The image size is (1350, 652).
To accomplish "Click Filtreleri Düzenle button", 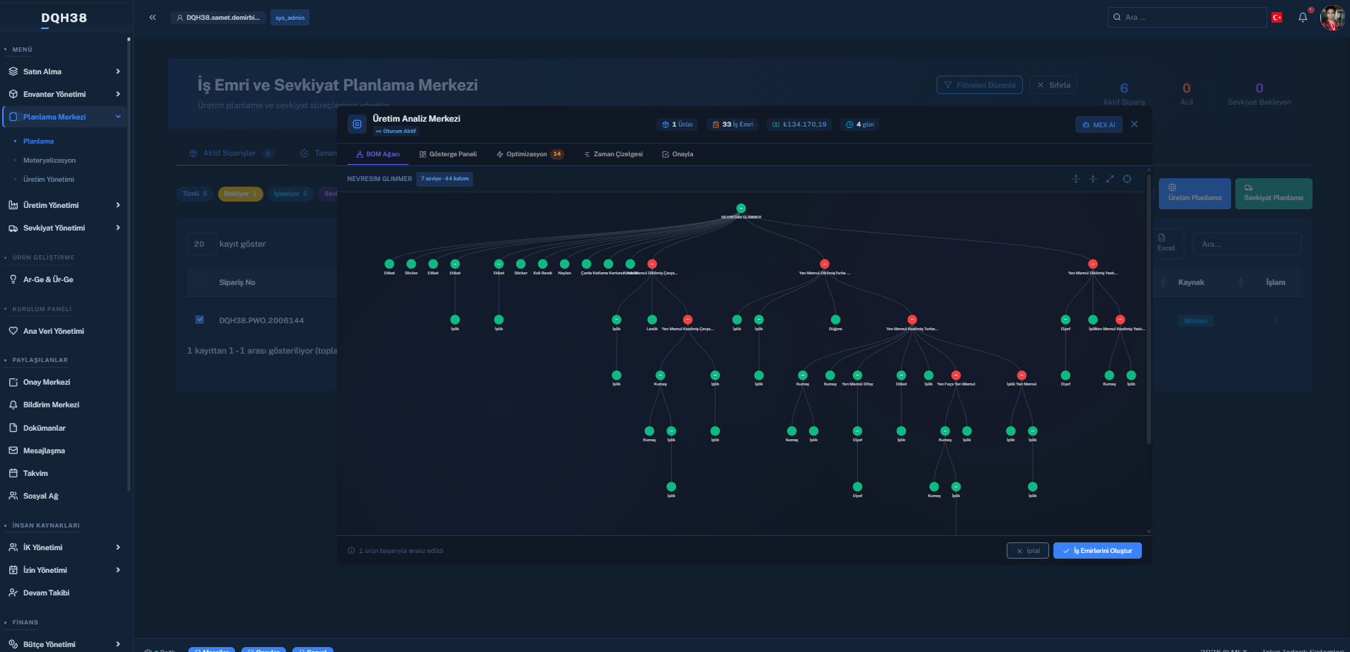I will 980,85.
